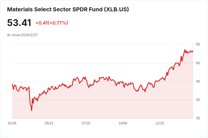Click the +0.41(+0.77%) change indicator

[52, 23]
